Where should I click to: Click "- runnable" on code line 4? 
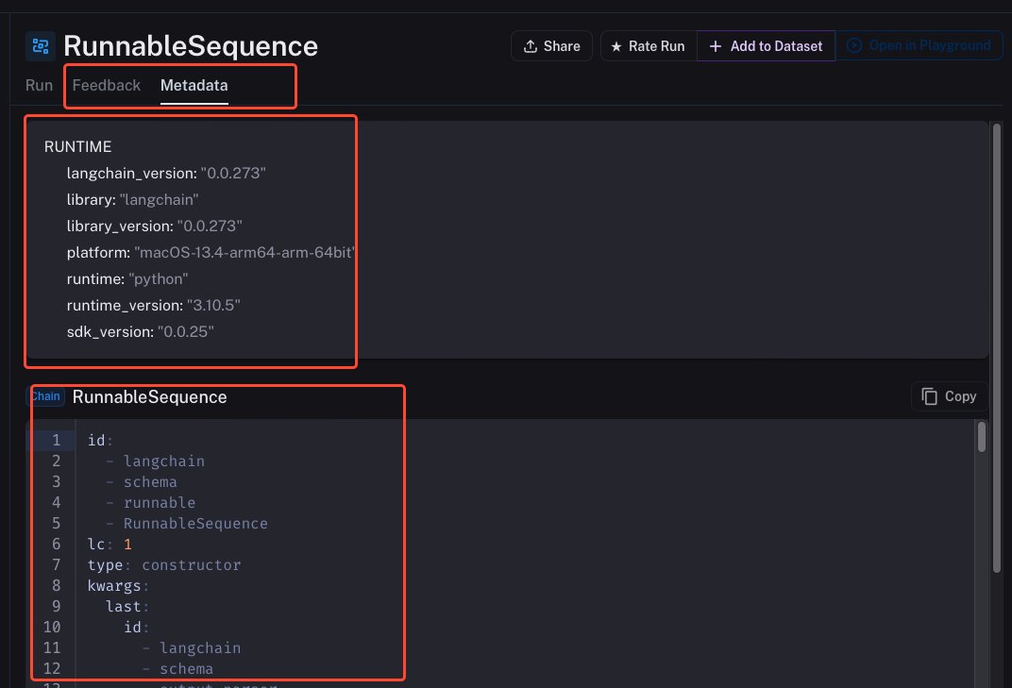(x=150, y=503)
